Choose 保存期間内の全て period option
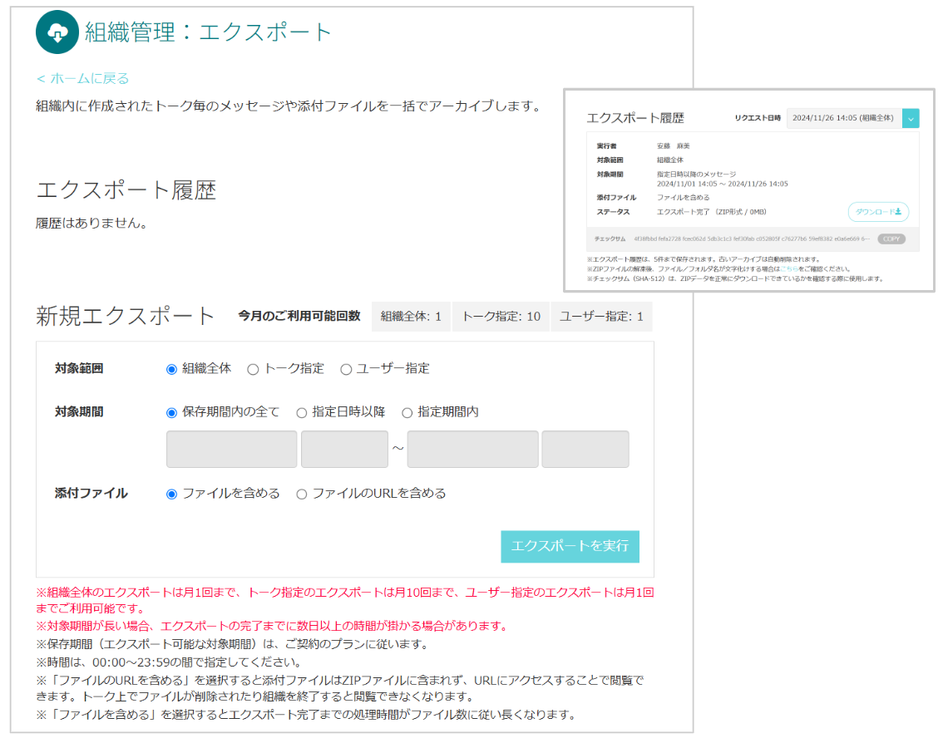The height and width of the screenshot is (743, 948). click(171, 412)
